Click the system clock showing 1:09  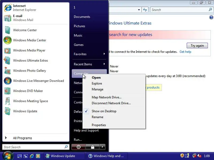point(207,156)
